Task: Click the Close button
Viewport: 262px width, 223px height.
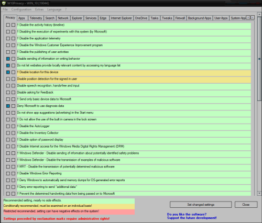Action: [246, 205]
